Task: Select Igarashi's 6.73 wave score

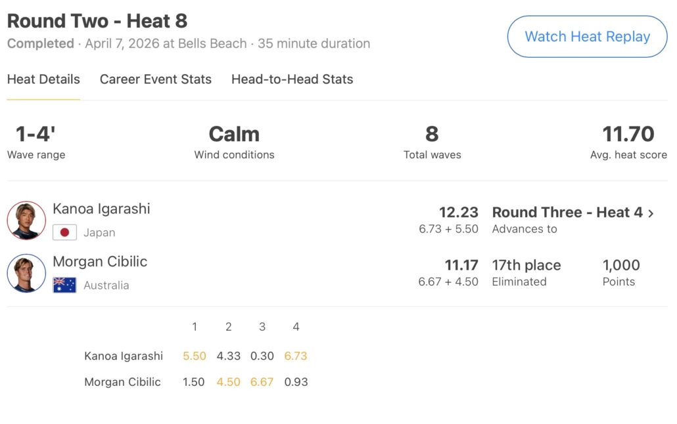Action: click(x=296, y=356)
